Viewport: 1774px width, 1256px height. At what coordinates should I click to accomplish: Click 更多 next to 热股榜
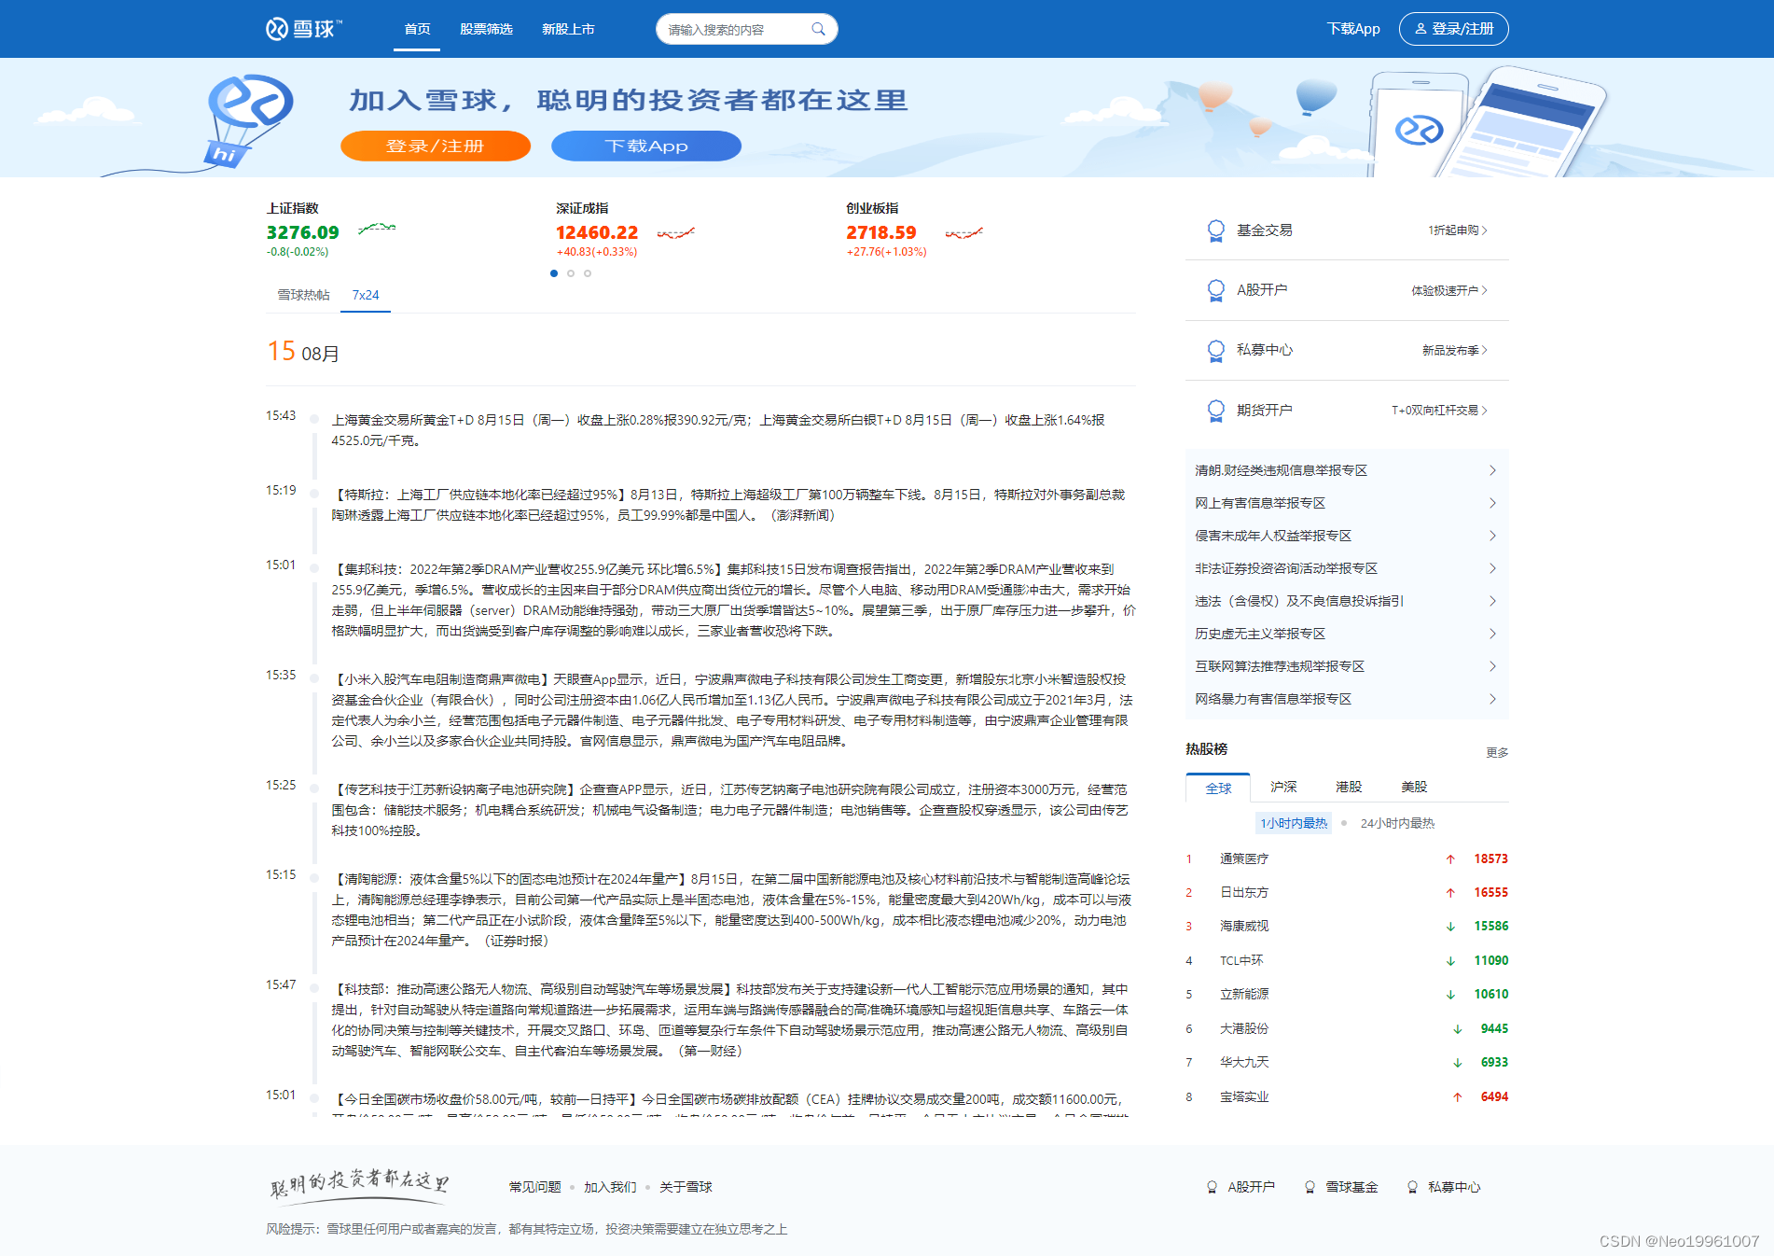[x=1497, y=752]
